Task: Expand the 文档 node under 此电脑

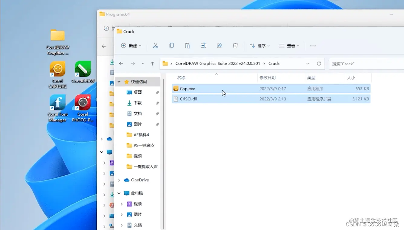Action: coord(122,225)
